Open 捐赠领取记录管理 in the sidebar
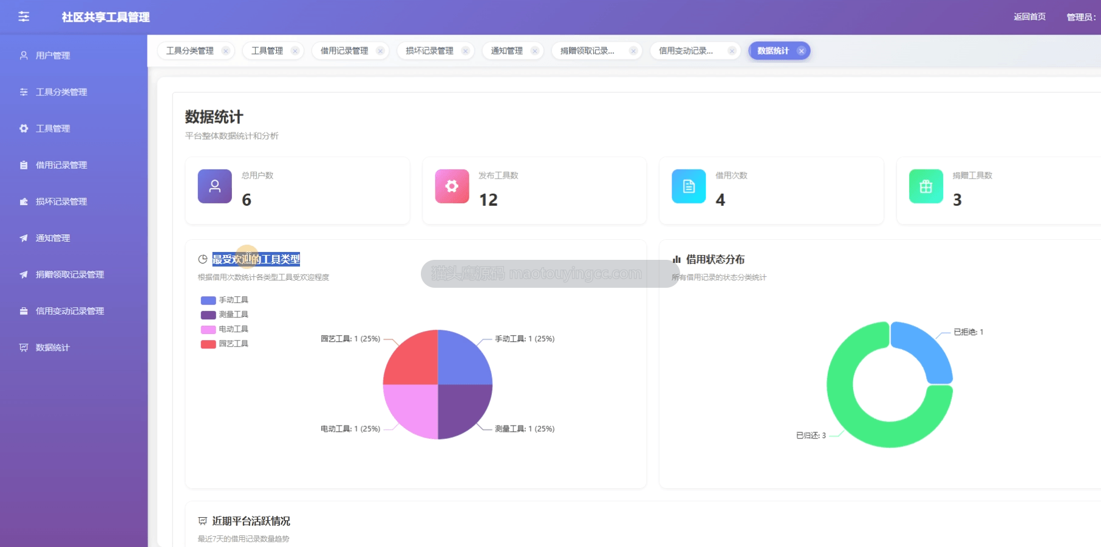Viewport: 1101px width, 547px height. (73, 274)
